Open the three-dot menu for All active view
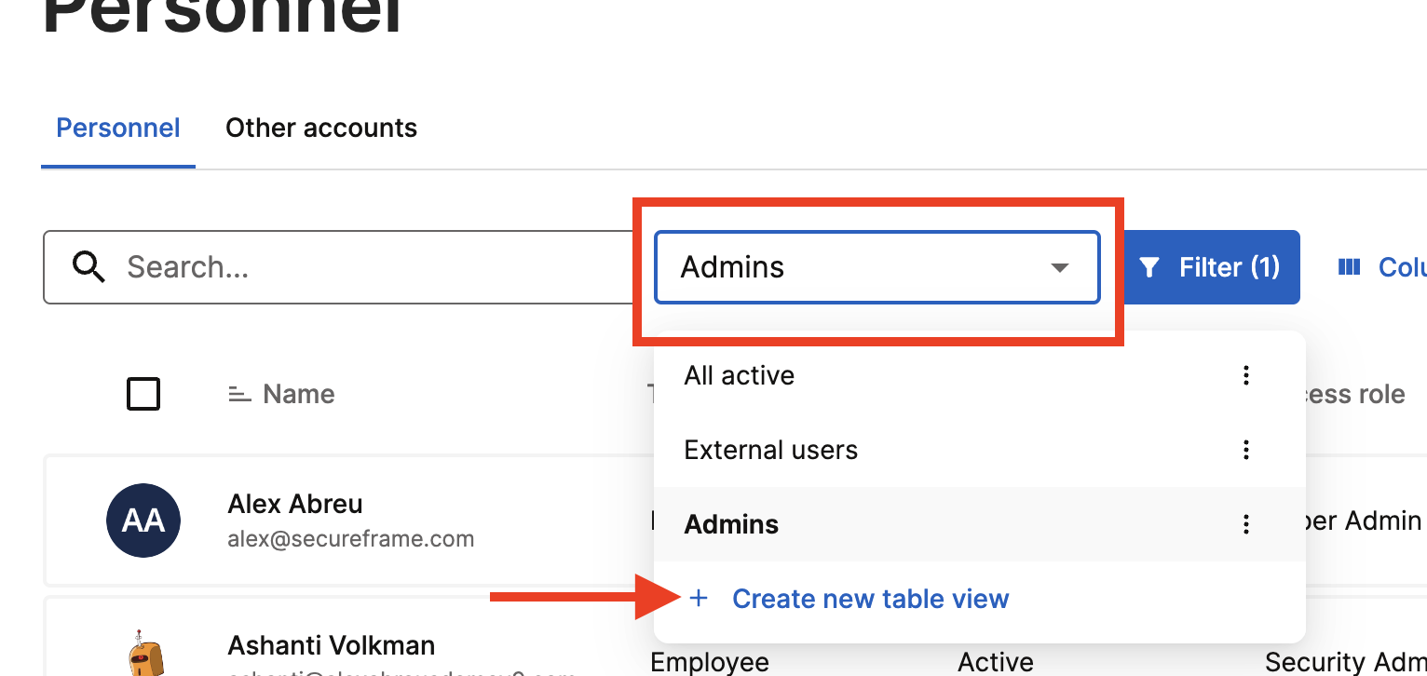 (x=1245, y=375)
